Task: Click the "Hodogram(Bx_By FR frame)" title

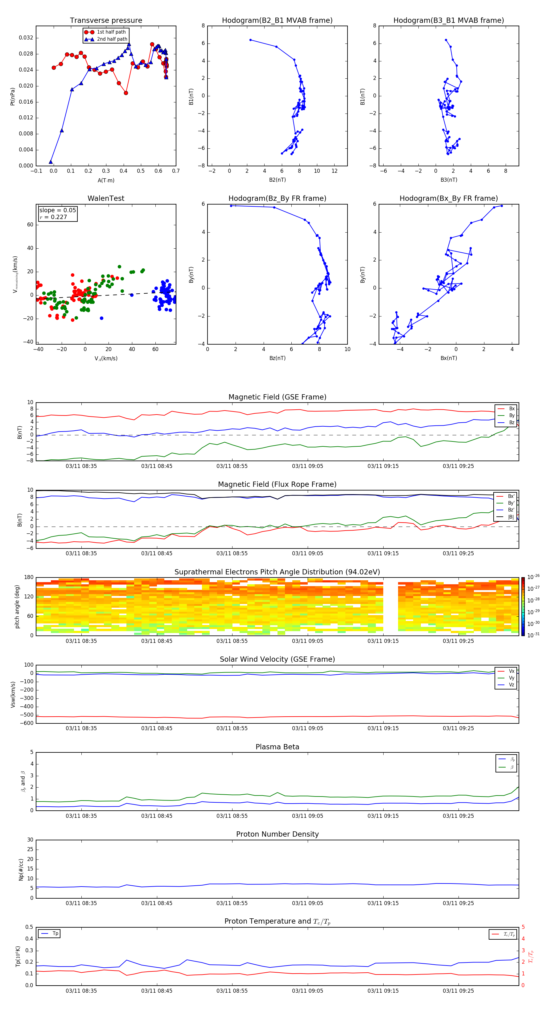Action: [x=449, y=198]
